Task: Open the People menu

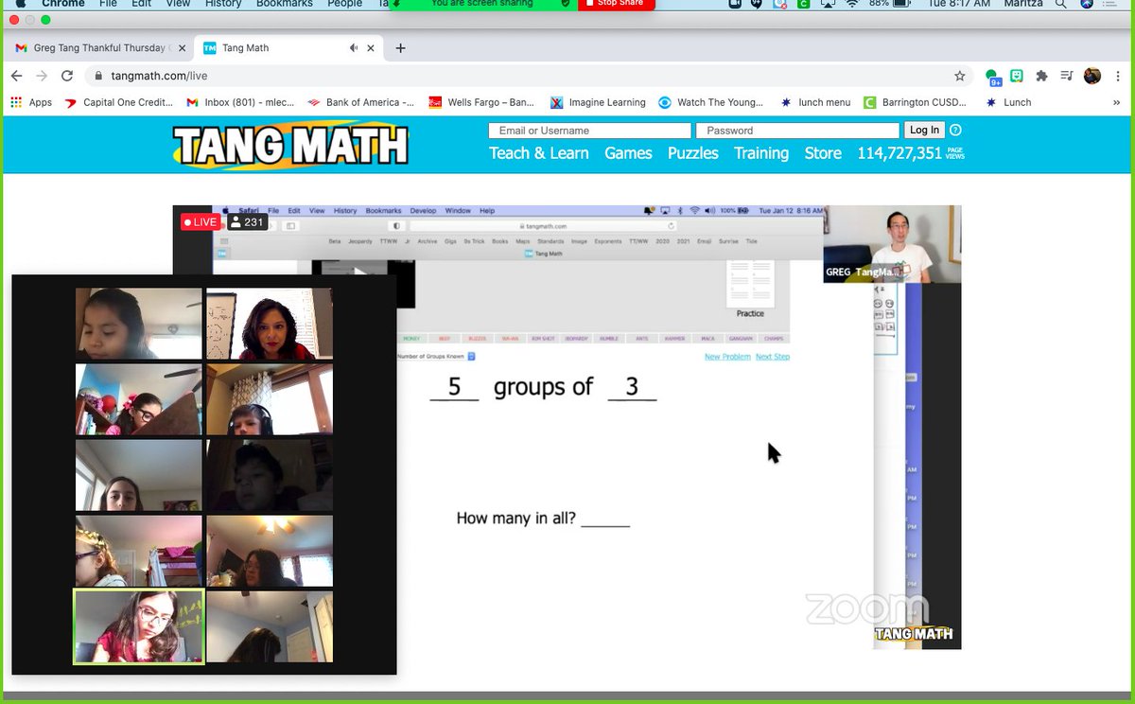Action: coord(344,4)
